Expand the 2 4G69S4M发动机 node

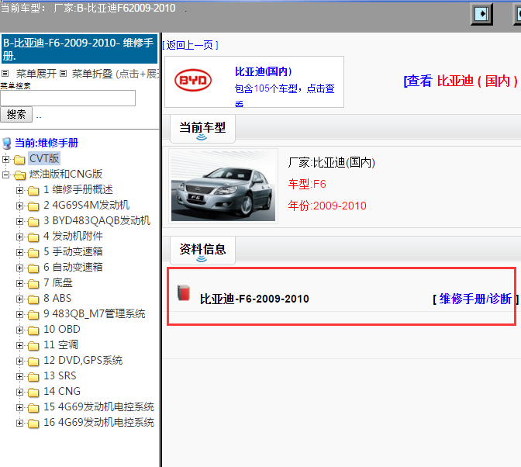19,206
